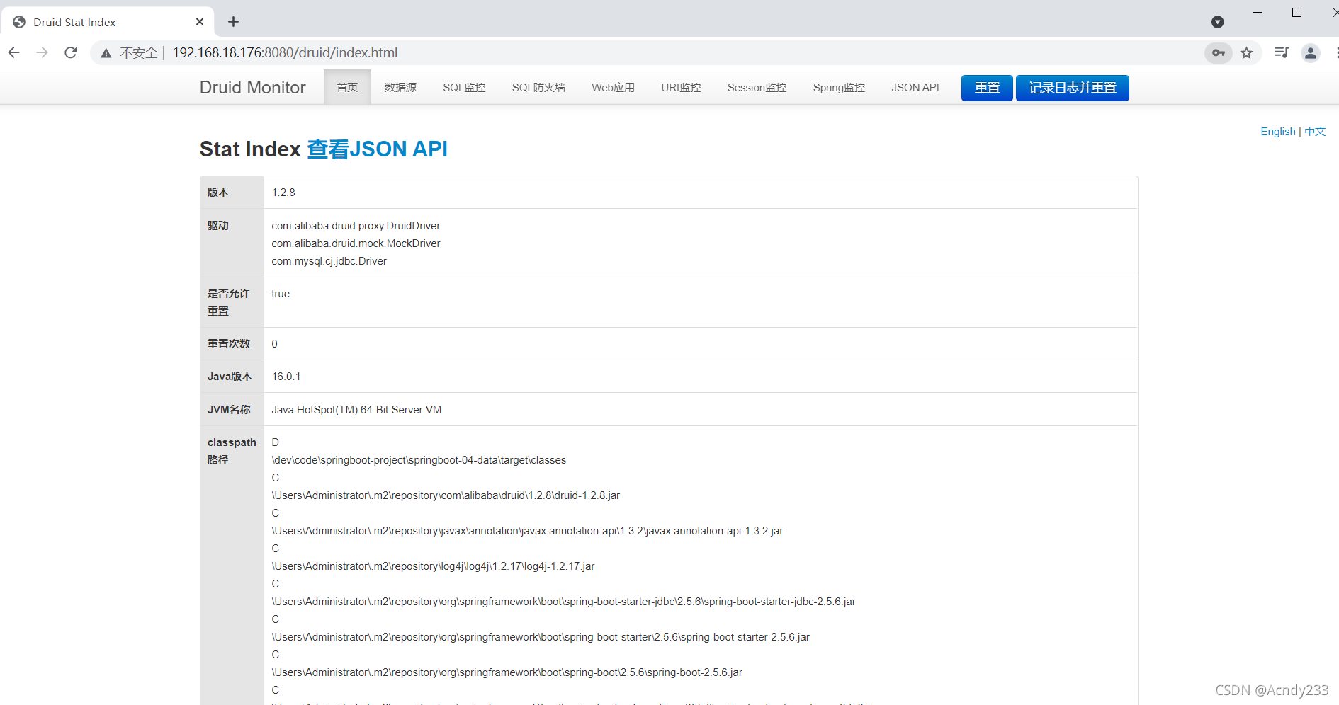Image resolution: width=1339 pixels, height=705 pixels.
Task: Click the spring-boot-starter-jdbc-2.5.6.jar entry
Action: coord(563,602)
